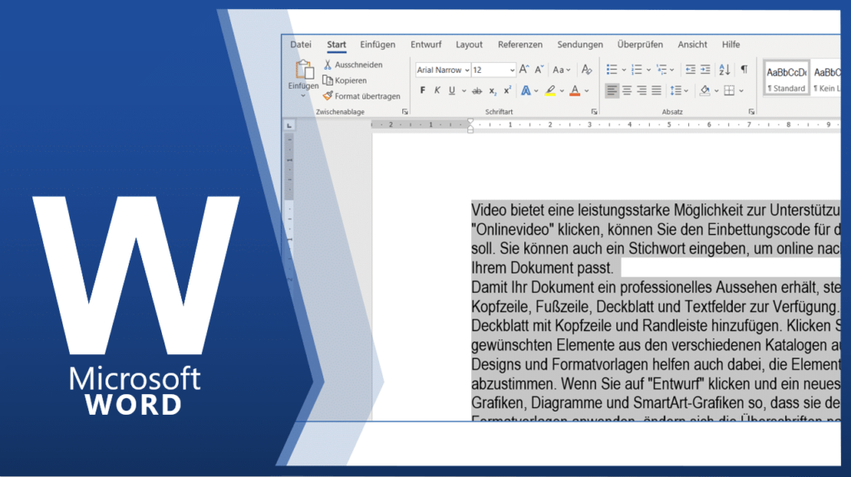
Task: Apply subscript formatting
Action: 493,90
